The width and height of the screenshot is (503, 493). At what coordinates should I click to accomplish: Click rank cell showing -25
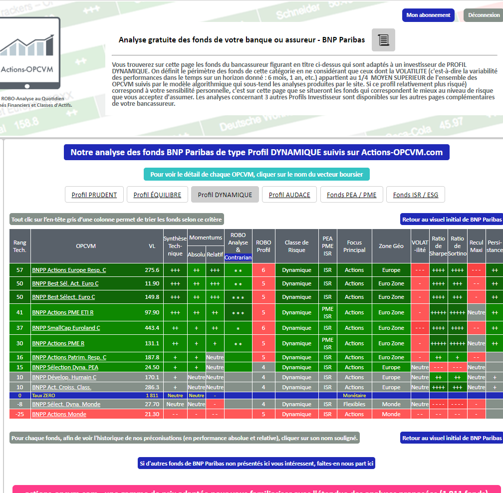pos(20,414)
